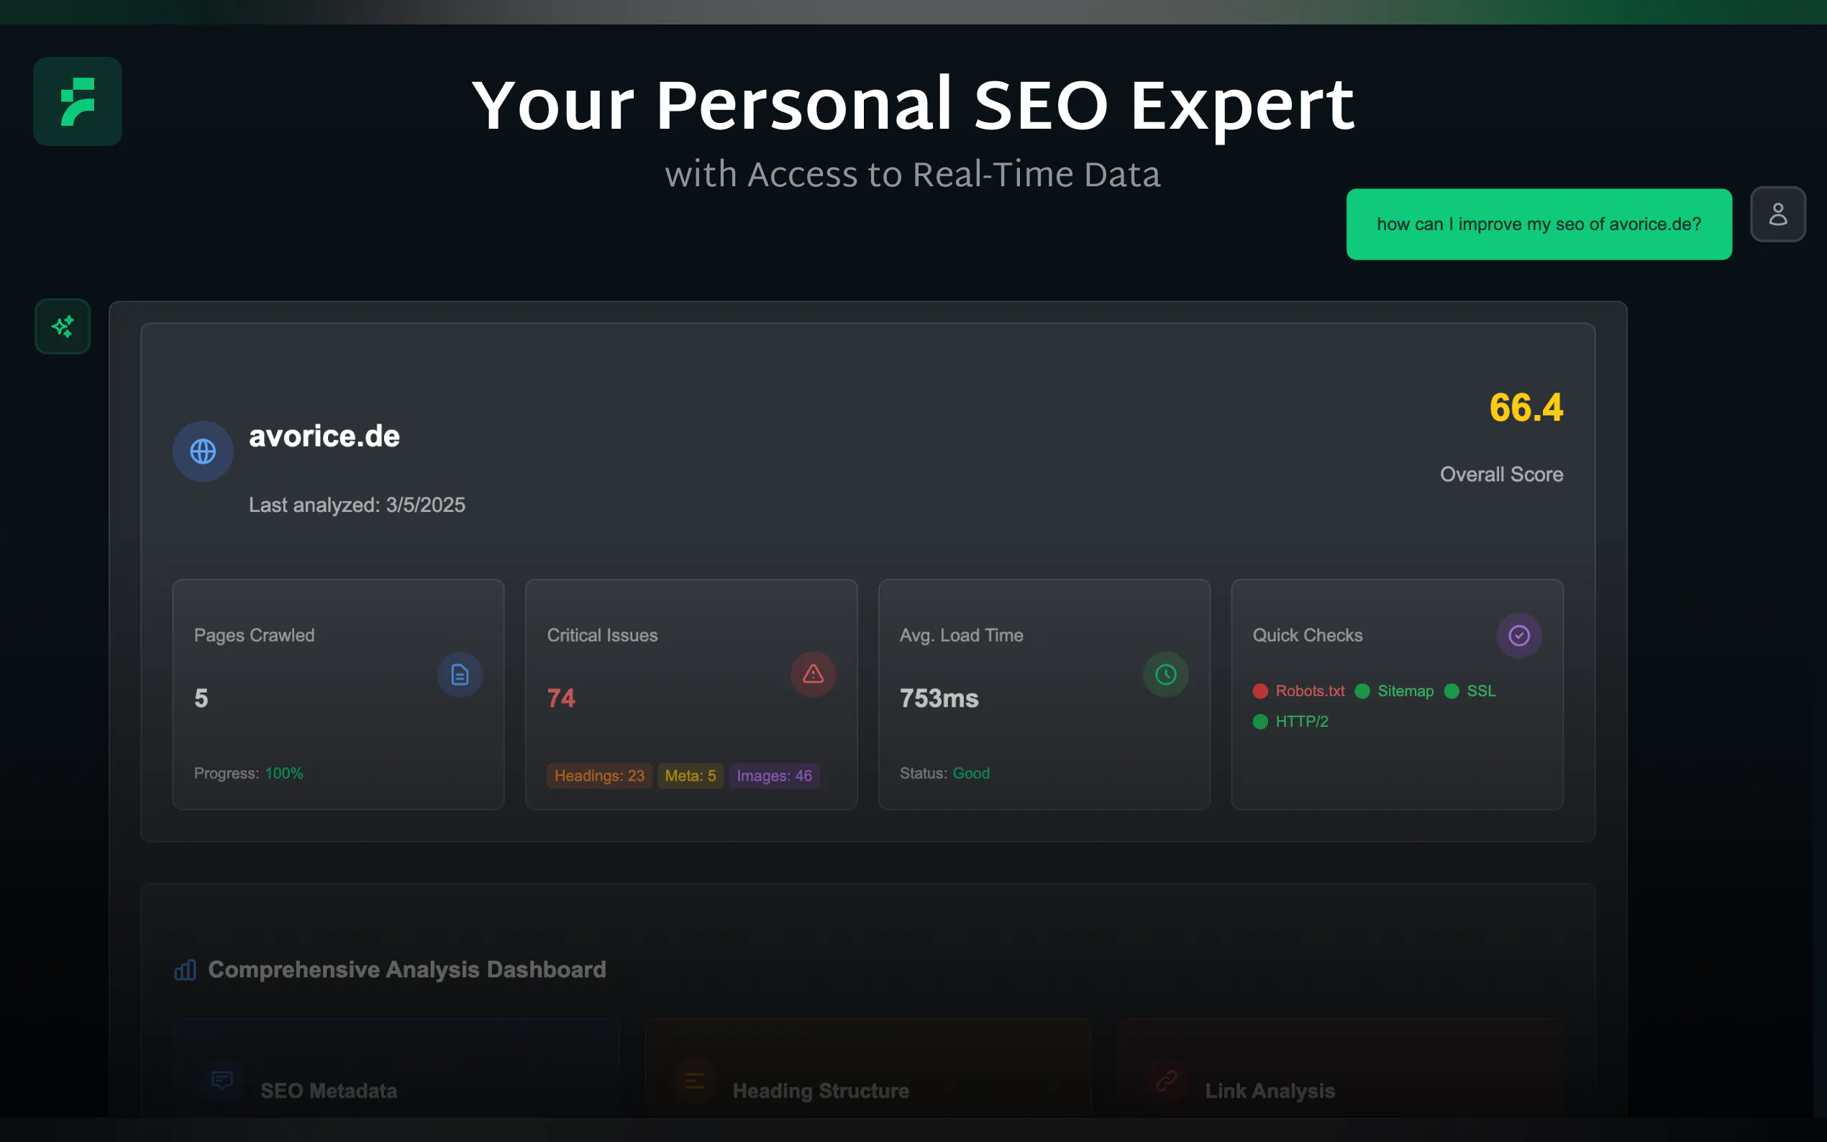Click the document icon in Pages Crawled
The width and height of the screenshot is (1827, 1142).
pyautogui.click(x=459, y=675)
